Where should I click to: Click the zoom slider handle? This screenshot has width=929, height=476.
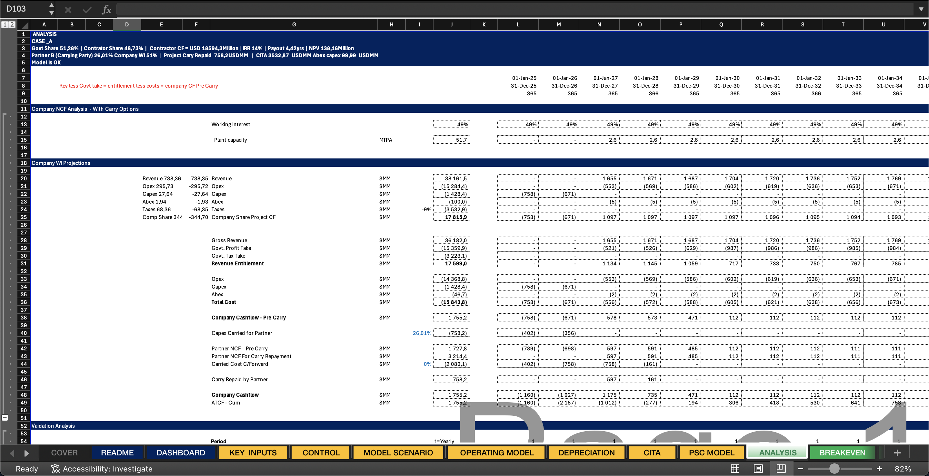pos(834,469)
